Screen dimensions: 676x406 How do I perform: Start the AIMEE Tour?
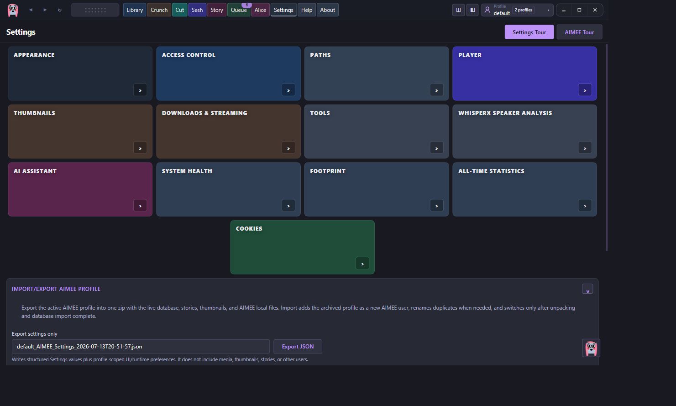point(579,32)
